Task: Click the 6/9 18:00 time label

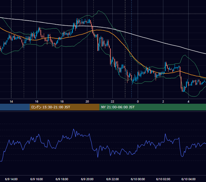Action: (62, 179)
